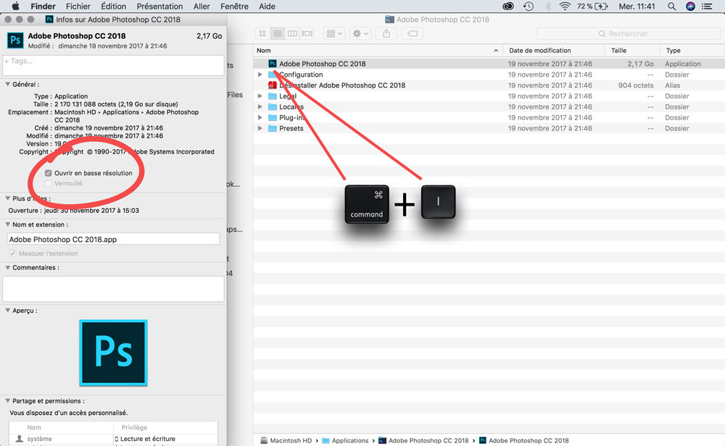
Task: Expand the Locales folder
Action: pos(260,106)
